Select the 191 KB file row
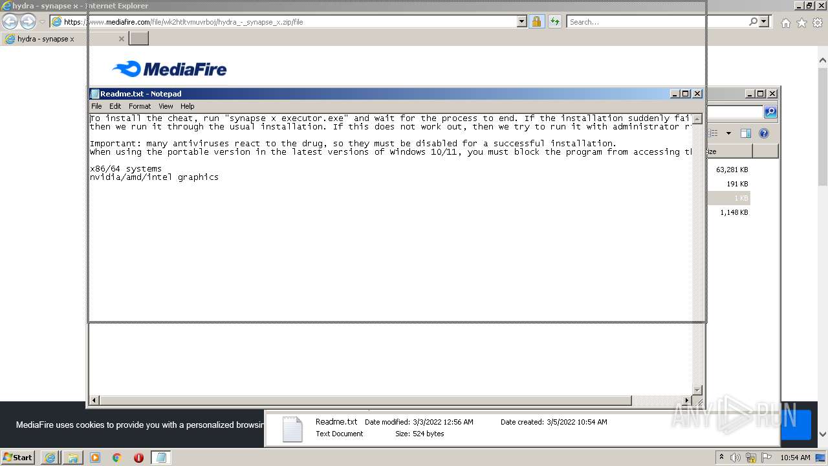The width and height of the screenshot is (828, 466). [730, 184]
